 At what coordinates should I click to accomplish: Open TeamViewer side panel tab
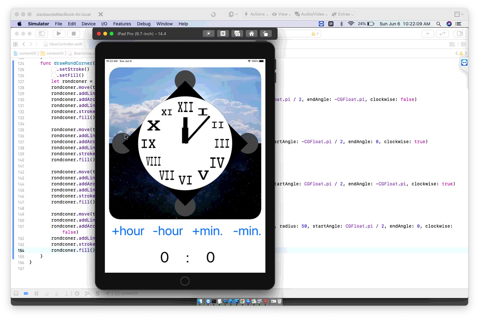coord(464,63)
